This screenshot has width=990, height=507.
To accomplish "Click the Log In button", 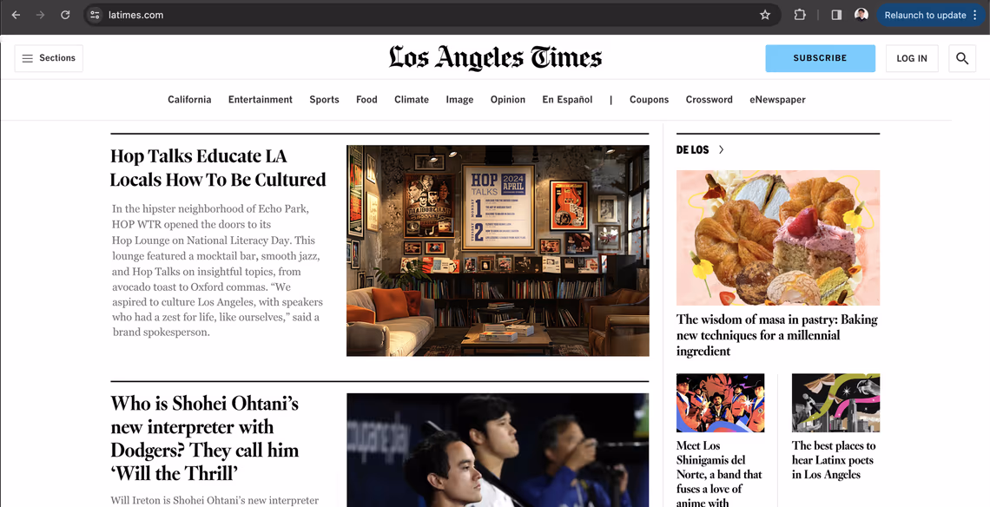I will pos(912,58).
